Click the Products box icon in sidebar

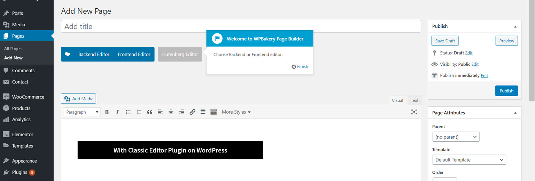(x=6, y=108)
